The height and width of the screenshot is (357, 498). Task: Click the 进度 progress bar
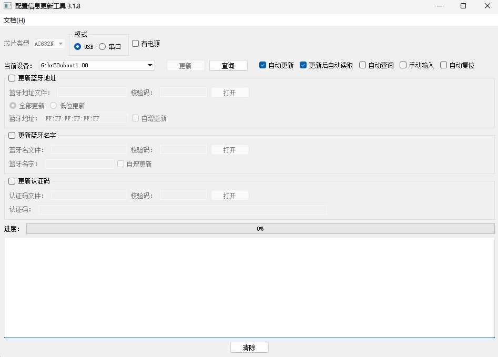pos(260,229)
